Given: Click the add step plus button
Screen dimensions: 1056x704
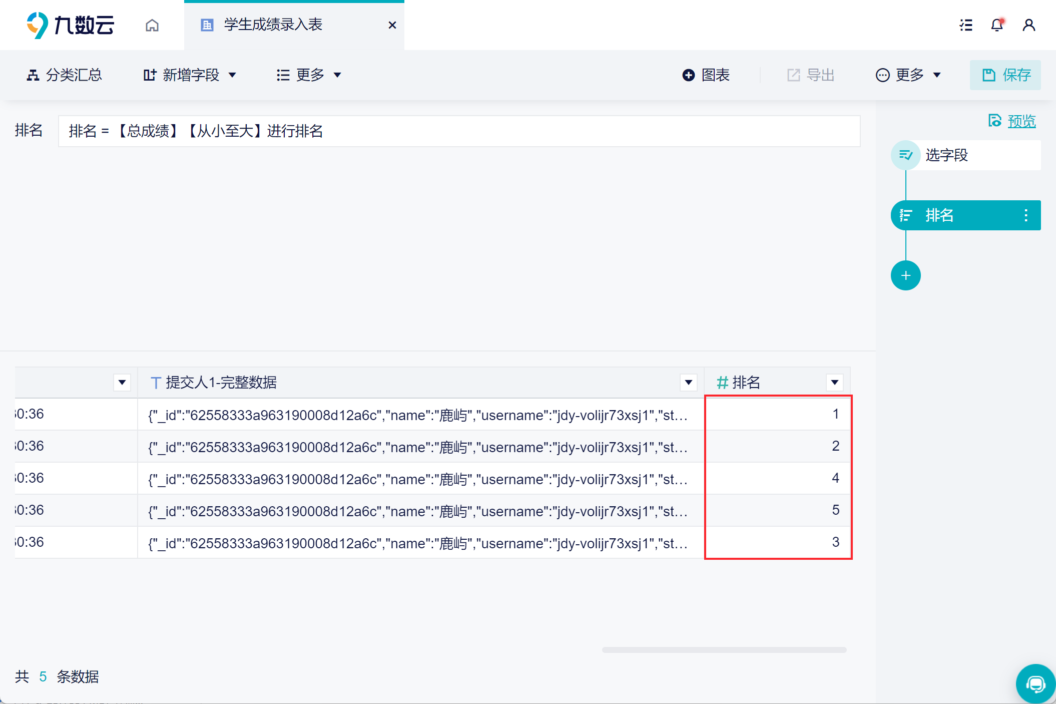Looking at the screenshot, I should point(905,275).
